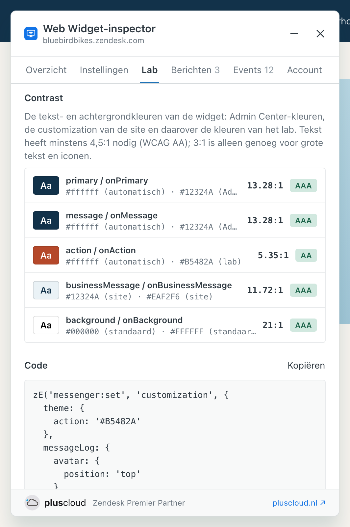
Task: Click '#12324A (site) · #EAF2F6 (site)' text
Action: click(139, 297)
